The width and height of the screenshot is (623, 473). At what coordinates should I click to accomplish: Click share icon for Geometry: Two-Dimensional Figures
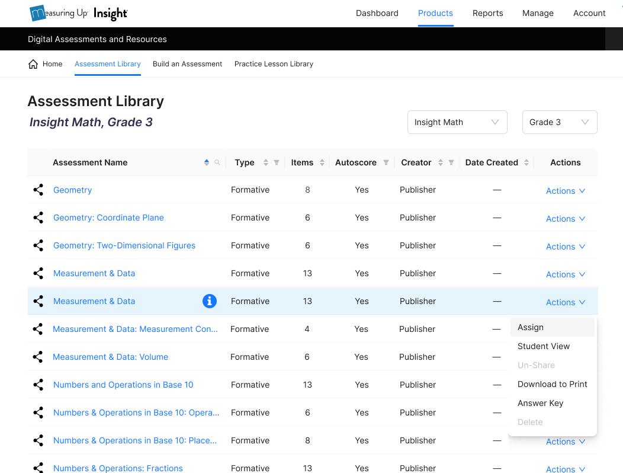click(38, 245)
